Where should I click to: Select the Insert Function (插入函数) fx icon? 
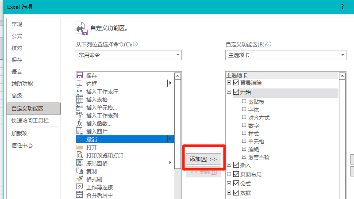coord(80,123)
